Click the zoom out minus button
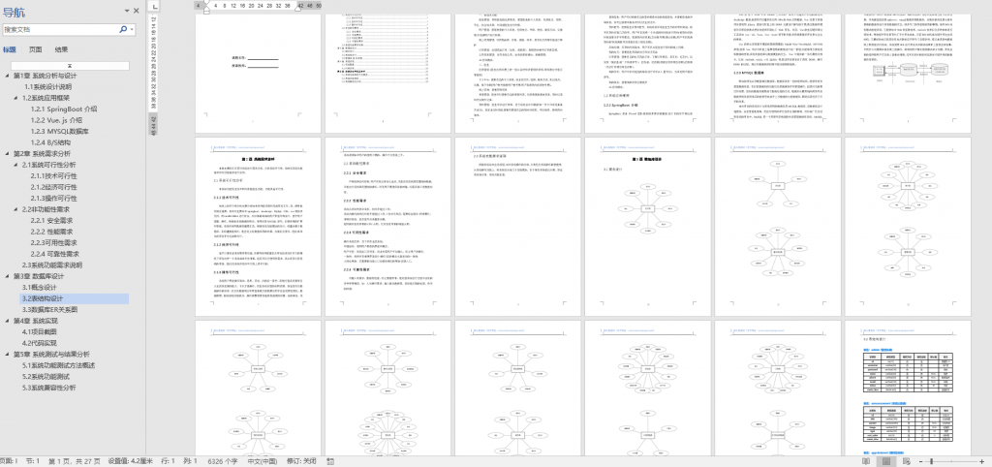Image resolution: width=992 pixels, height=467 pixels. tap(922, 461)
